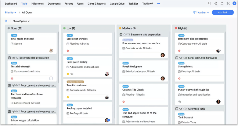Click the Medium priority orange diamond icon
The image size is (238, 126).
point(120,28)
